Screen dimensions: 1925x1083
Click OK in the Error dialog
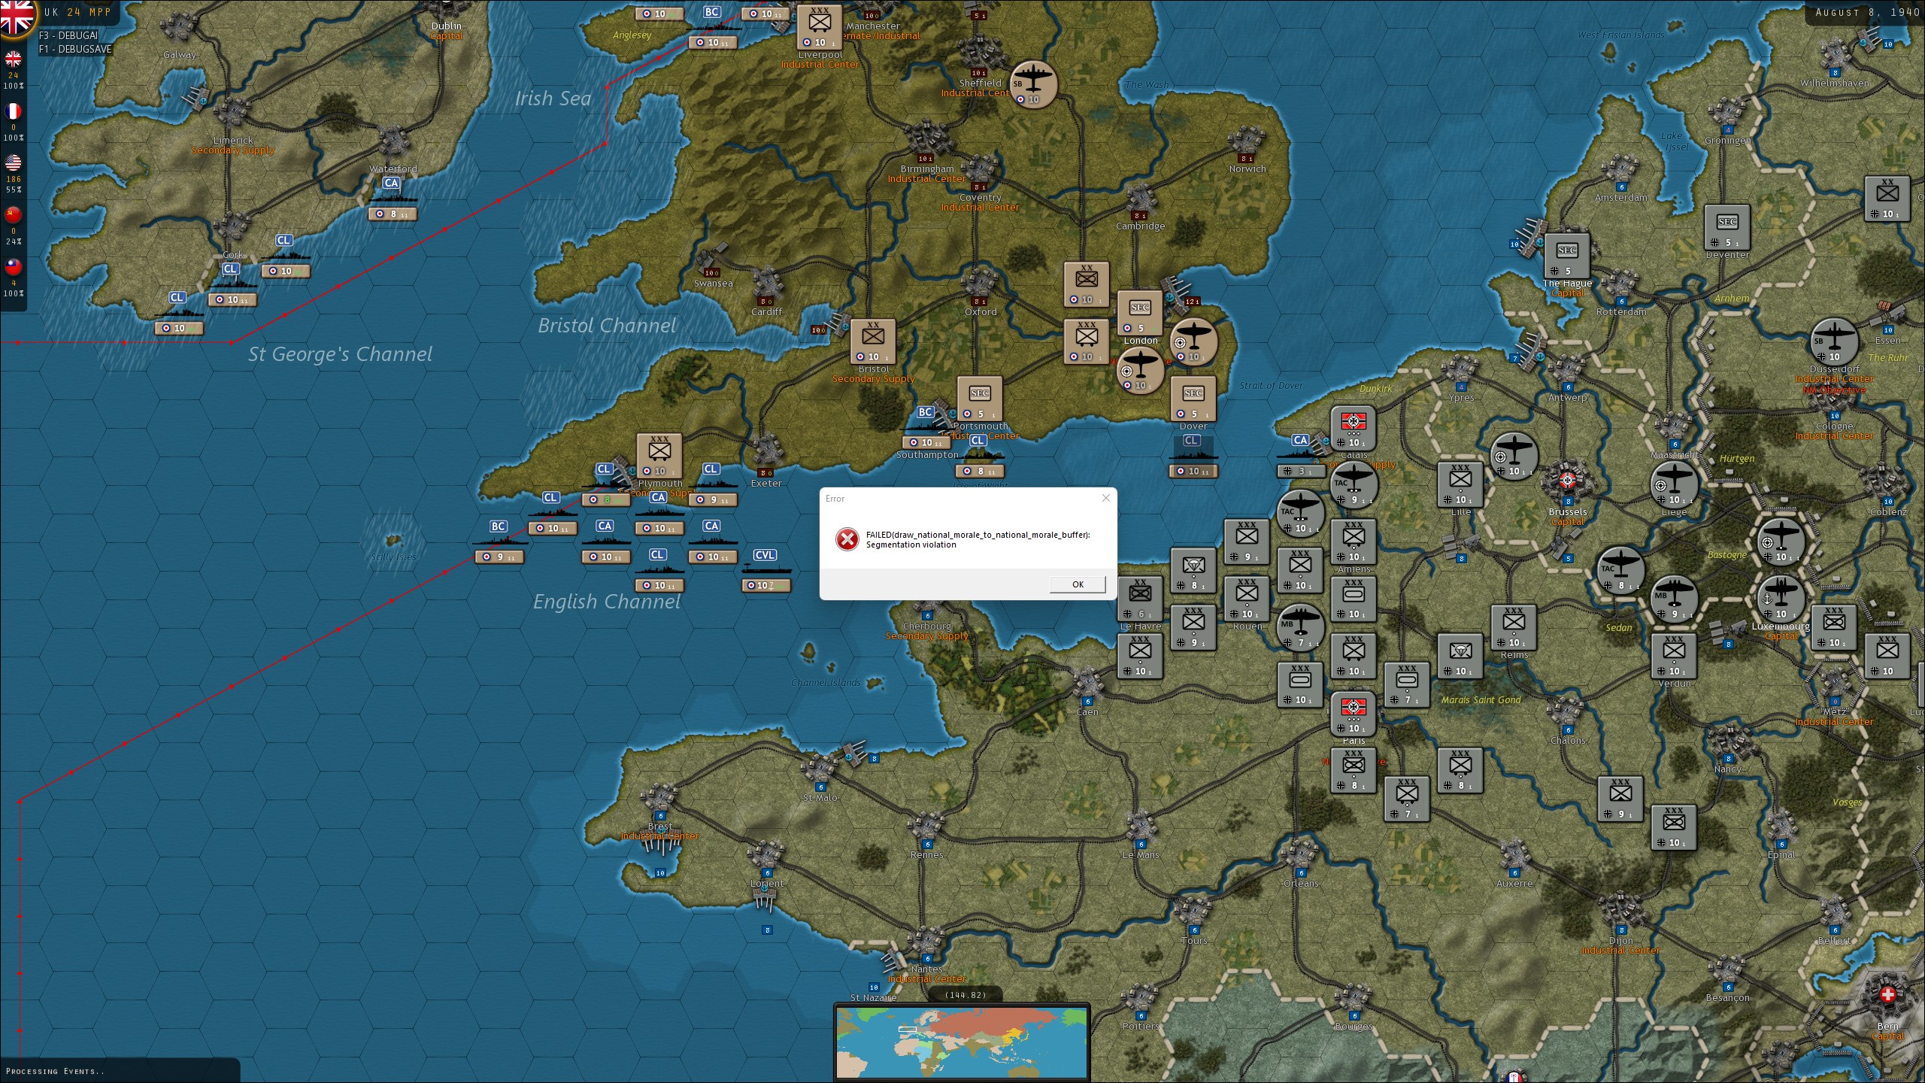coord(1078,584)
